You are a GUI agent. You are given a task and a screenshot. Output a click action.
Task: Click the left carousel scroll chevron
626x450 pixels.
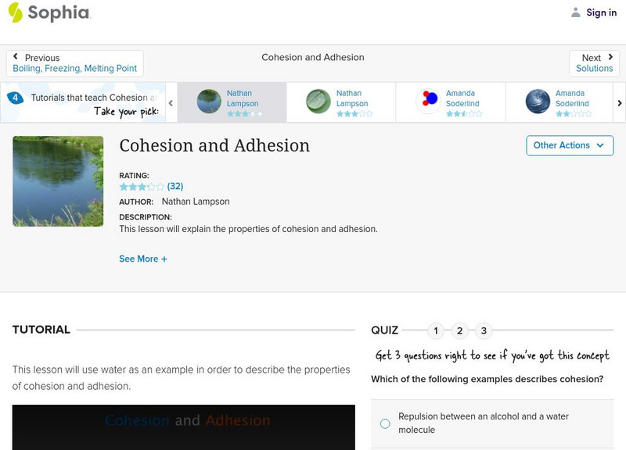tap(170, 101)
